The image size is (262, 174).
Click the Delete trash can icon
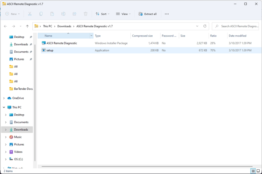coord(85,14)
